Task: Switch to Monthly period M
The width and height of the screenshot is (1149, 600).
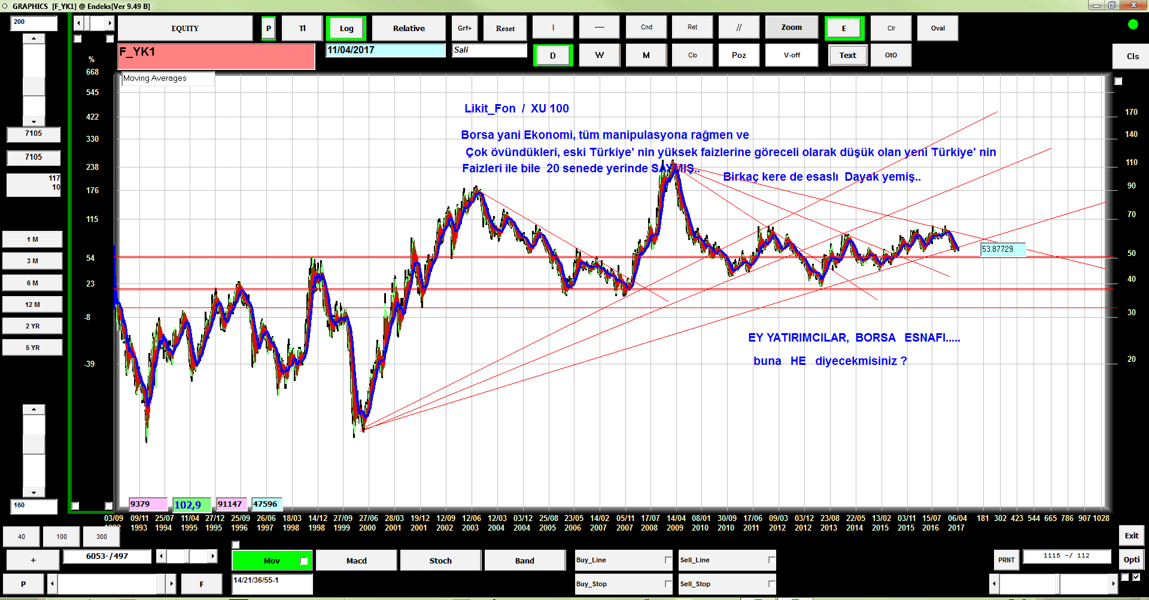Action: click(646, 55)
